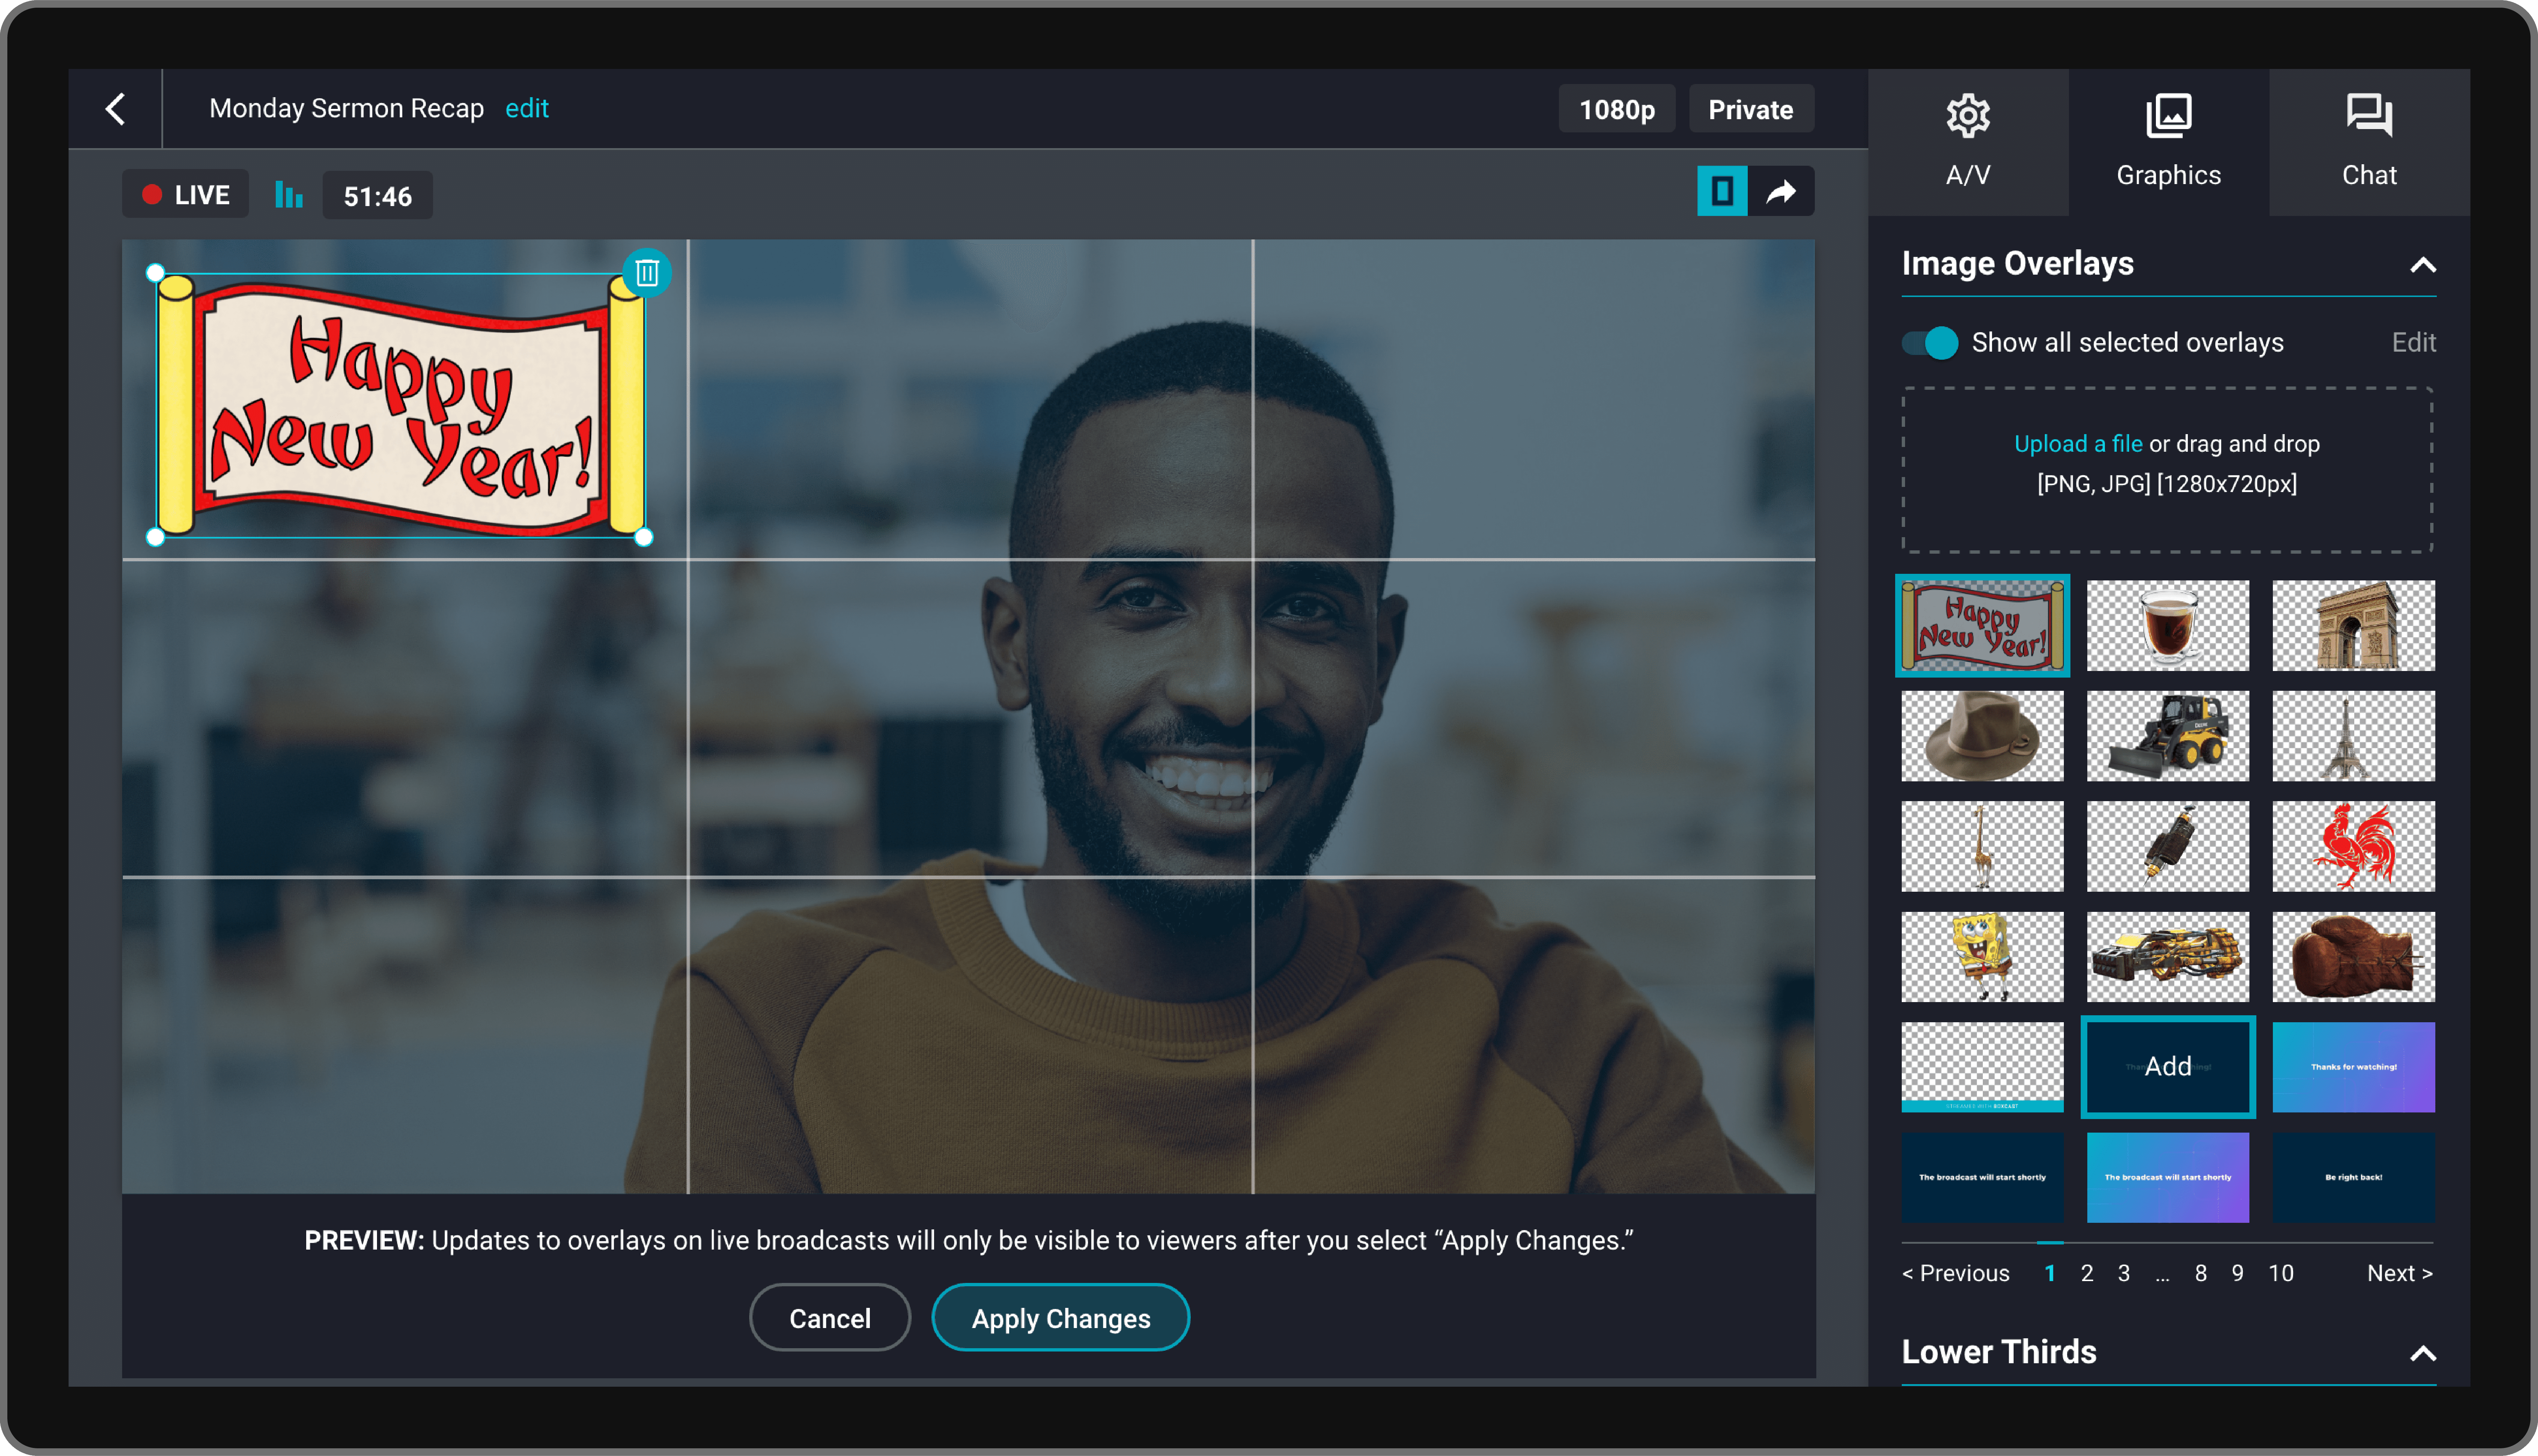Select the dark broadcast will start shortly overlay
Viewport: 2538px width, 1456px height.
(1982, 1178)
